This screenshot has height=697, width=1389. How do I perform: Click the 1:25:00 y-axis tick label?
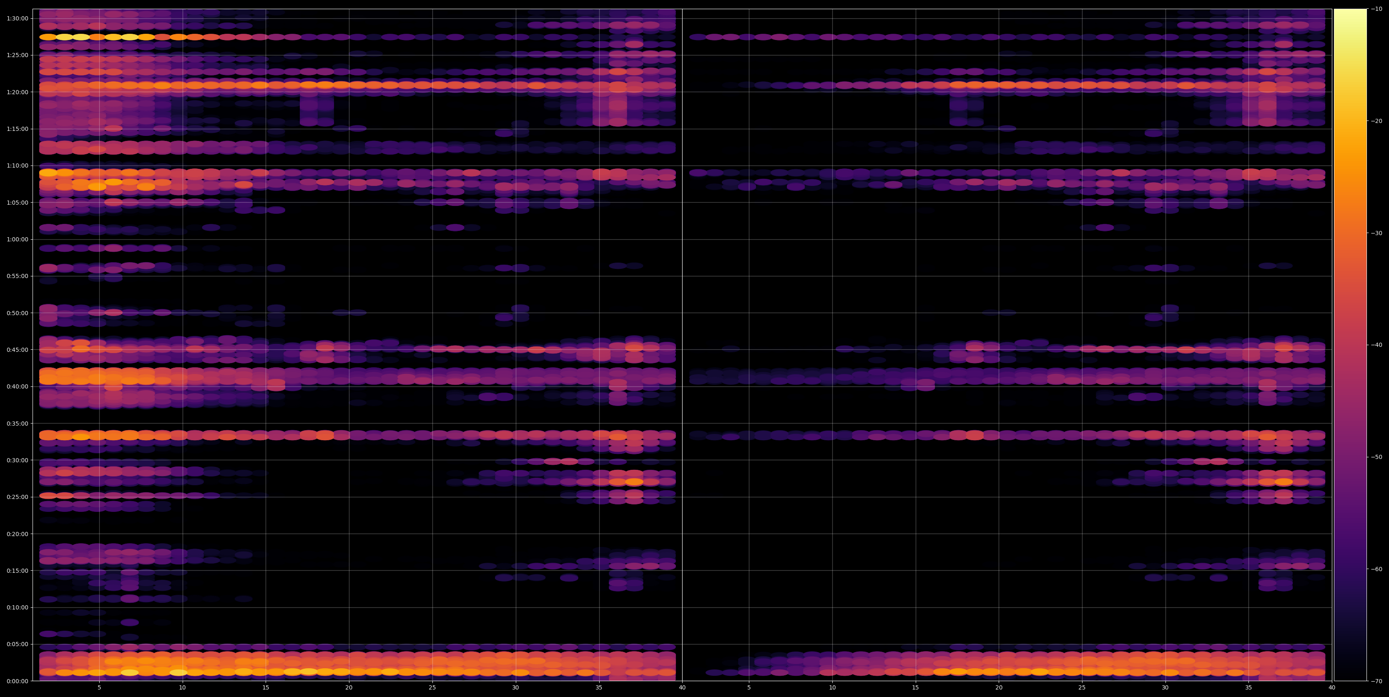point(17,55)
